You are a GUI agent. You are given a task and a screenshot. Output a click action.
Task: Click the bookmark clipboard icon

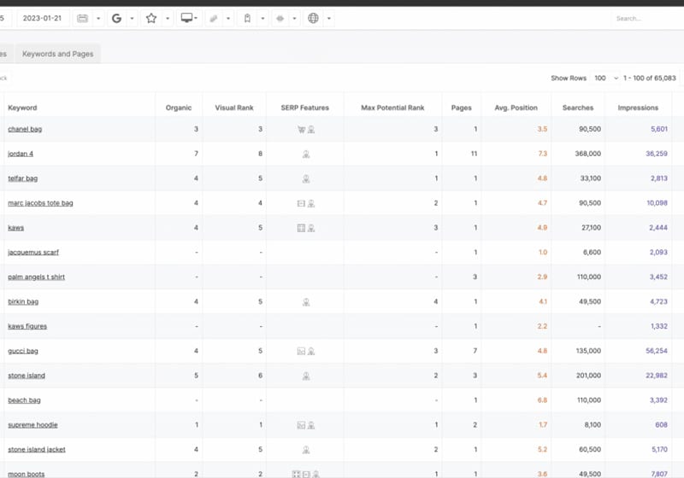pyautogui.click(x=247, y=18)
